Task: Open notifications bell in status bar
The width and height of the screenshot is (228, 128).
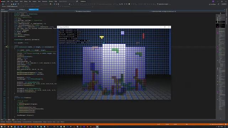Action: (x=226, y=124)
